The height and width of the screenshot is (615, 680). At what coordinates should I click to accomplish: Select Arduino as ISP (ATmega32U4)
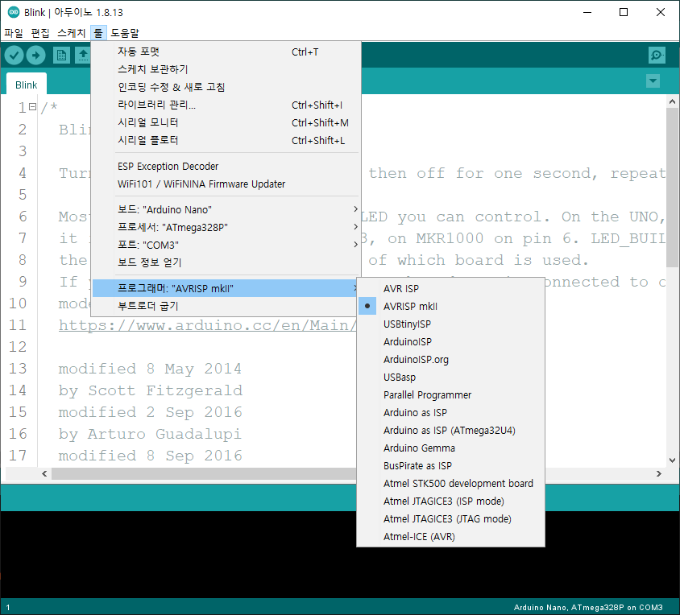pos(450,431)
